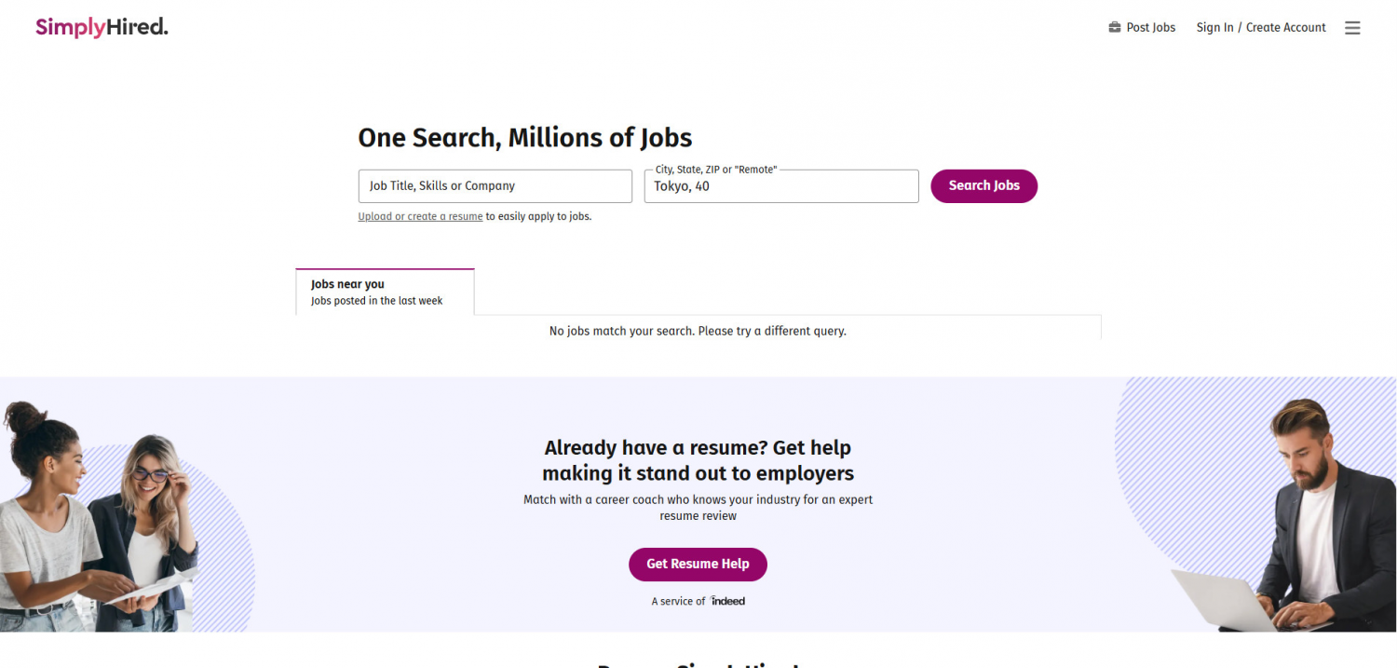This screenshot has height=668, width=1397.
Task: Focus the Job Title, Skills or Company field
Action: 495,186
